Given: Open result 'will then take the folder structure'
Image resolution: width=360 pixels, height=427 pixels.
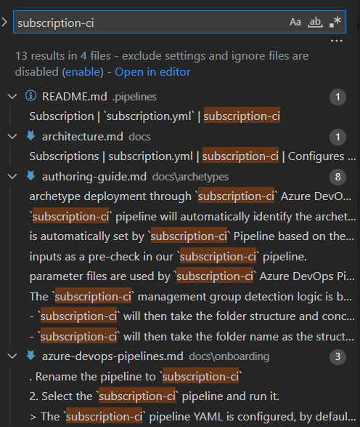Looking at the screenshot, I should 192,316.
